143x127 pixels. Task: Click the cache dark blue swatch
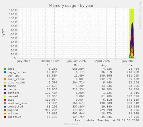tap(5, 89)
